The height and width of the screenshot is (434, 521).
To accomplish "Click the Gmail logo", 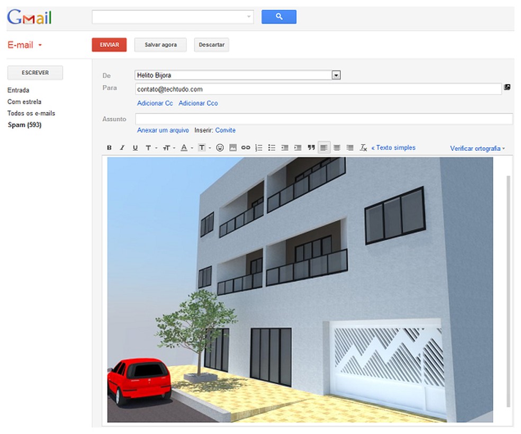I will tap(29, 17).
